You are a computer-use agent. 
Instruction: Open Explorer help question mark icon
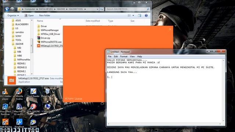tap(146, 15)
